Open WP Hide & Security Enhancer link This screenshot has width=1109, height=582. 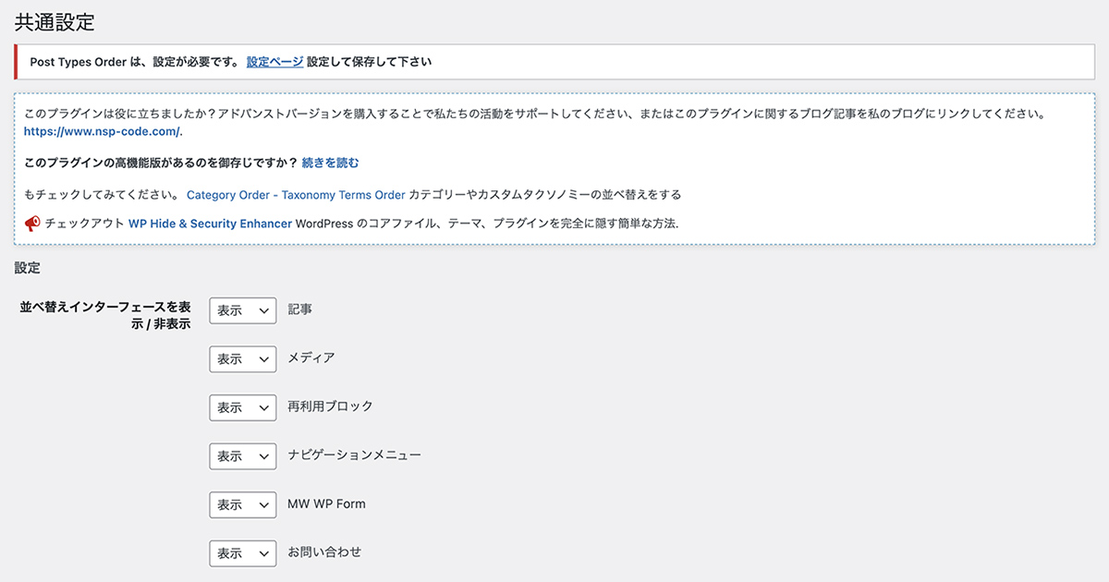[210, 224]
